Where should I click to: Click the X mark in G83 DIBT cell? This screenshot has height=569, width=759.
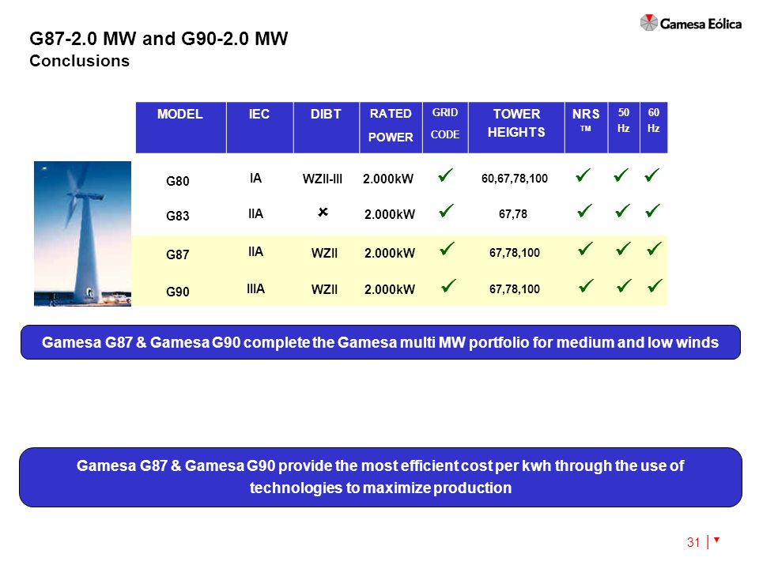[323, 212]
